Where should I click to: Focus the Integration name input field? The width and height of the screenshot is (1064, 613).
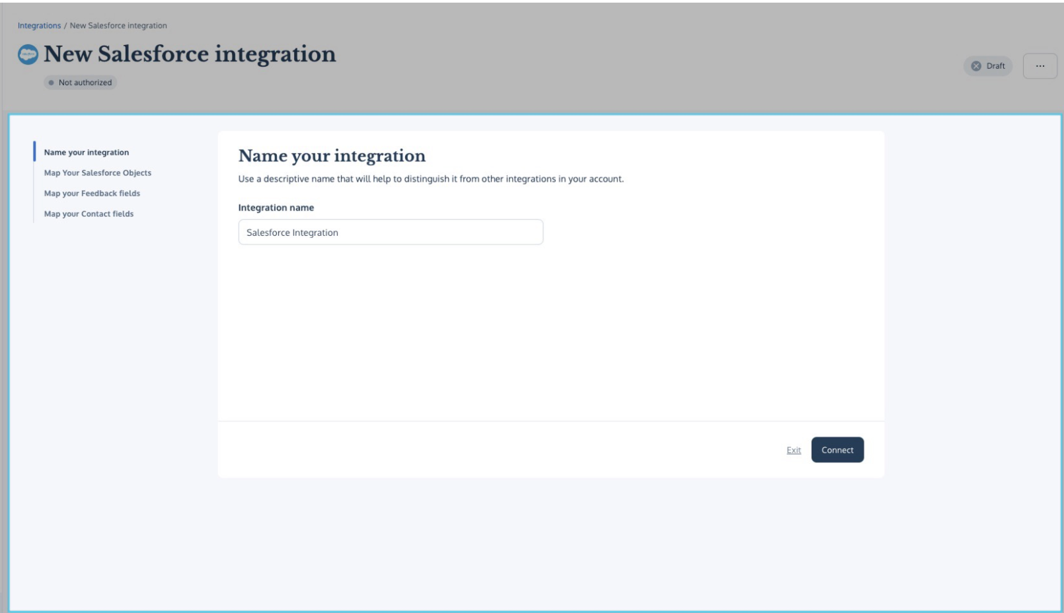(x=391, y=233)
